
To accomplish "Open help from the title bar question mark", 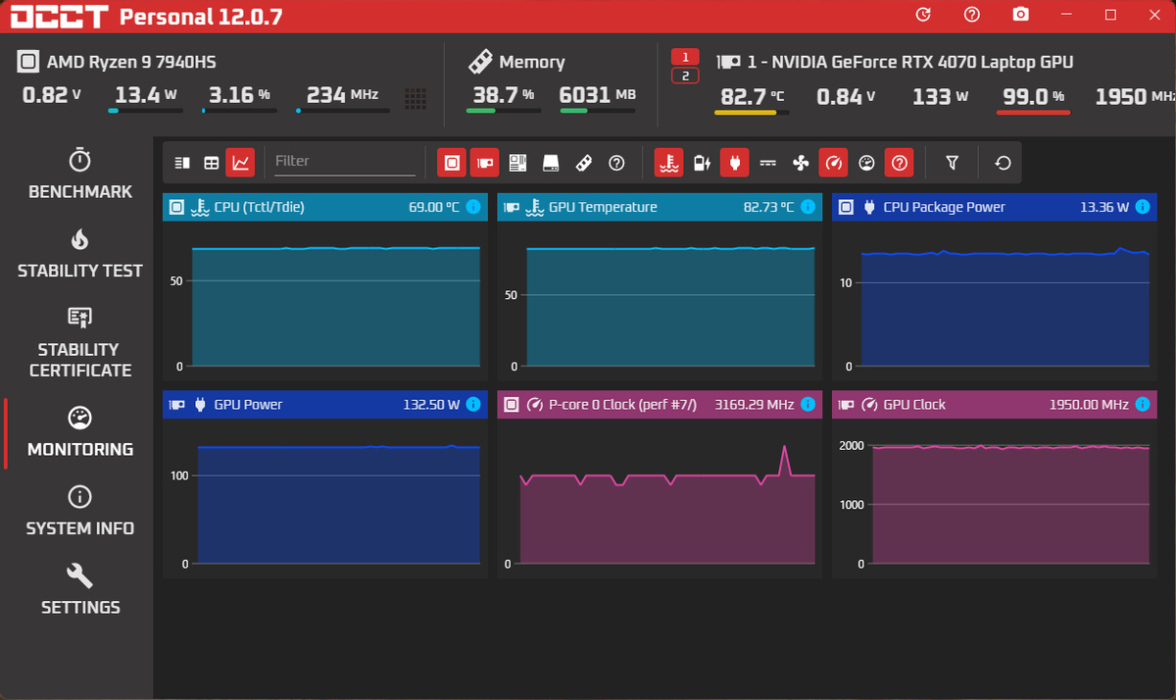I will point(972,15).
